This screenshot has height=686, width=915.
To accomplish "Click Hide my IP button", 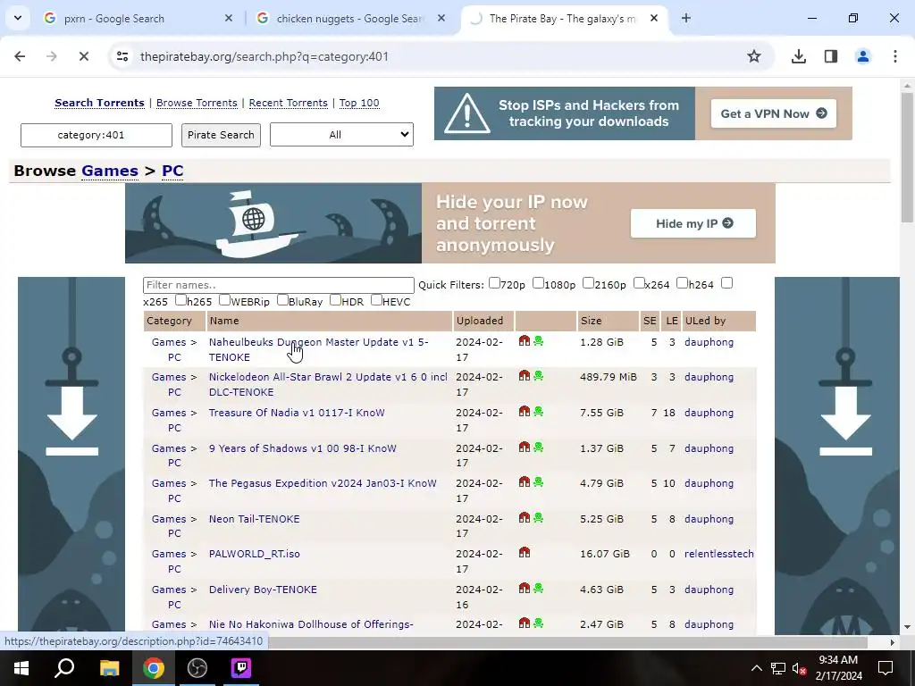I will click(693, 223).
